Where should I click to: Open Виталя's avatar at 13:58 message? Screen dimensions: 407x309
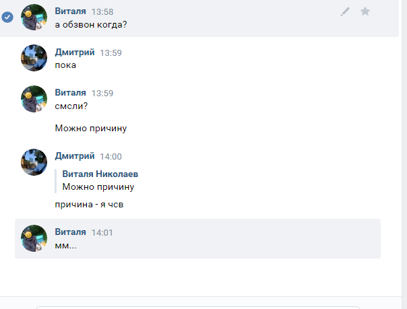click(x=34, y=17)
